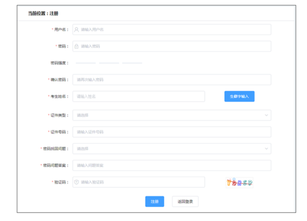Click the chevron arrow of 证件类型
Viewport: 307px width, 221px height.
tap(266, 115)
